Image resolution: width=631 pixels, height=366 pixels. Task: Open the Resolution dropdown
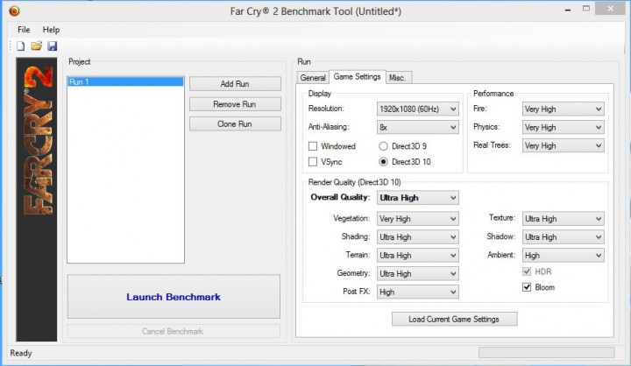coord(418,109)
